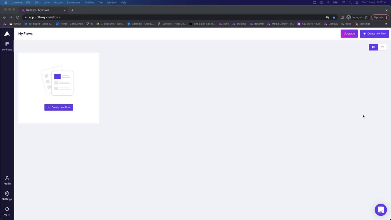Open the Home - Confluence bookmark
This screenshot has width=391, height=220.
coord(69,24)
